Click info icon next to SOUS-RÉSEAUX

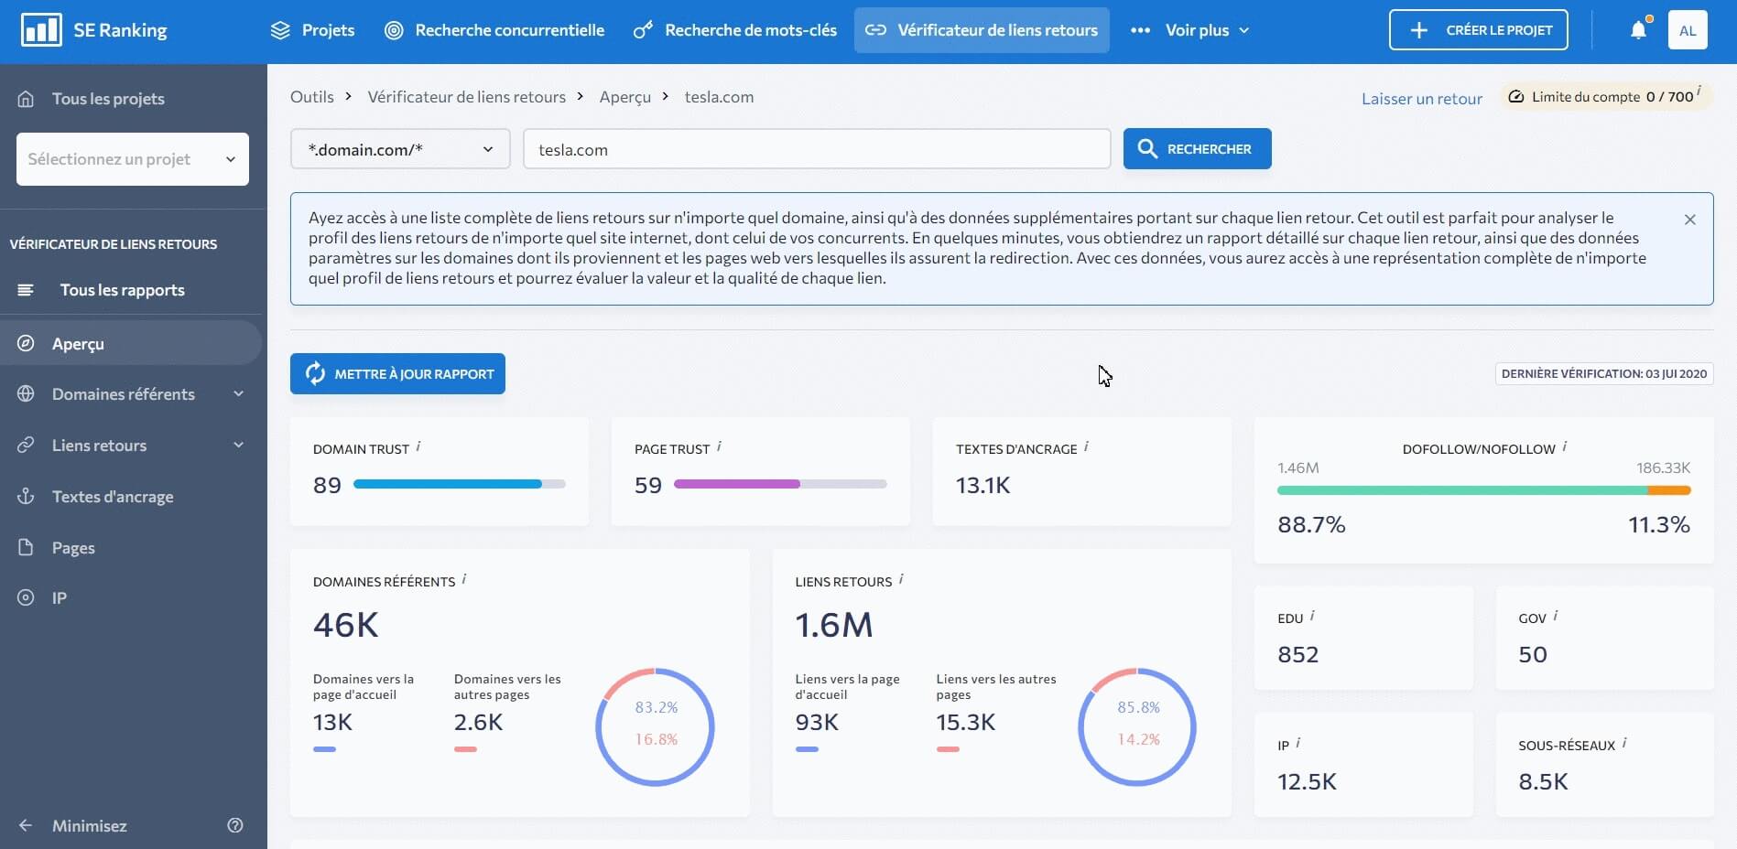pos(1624,743)
